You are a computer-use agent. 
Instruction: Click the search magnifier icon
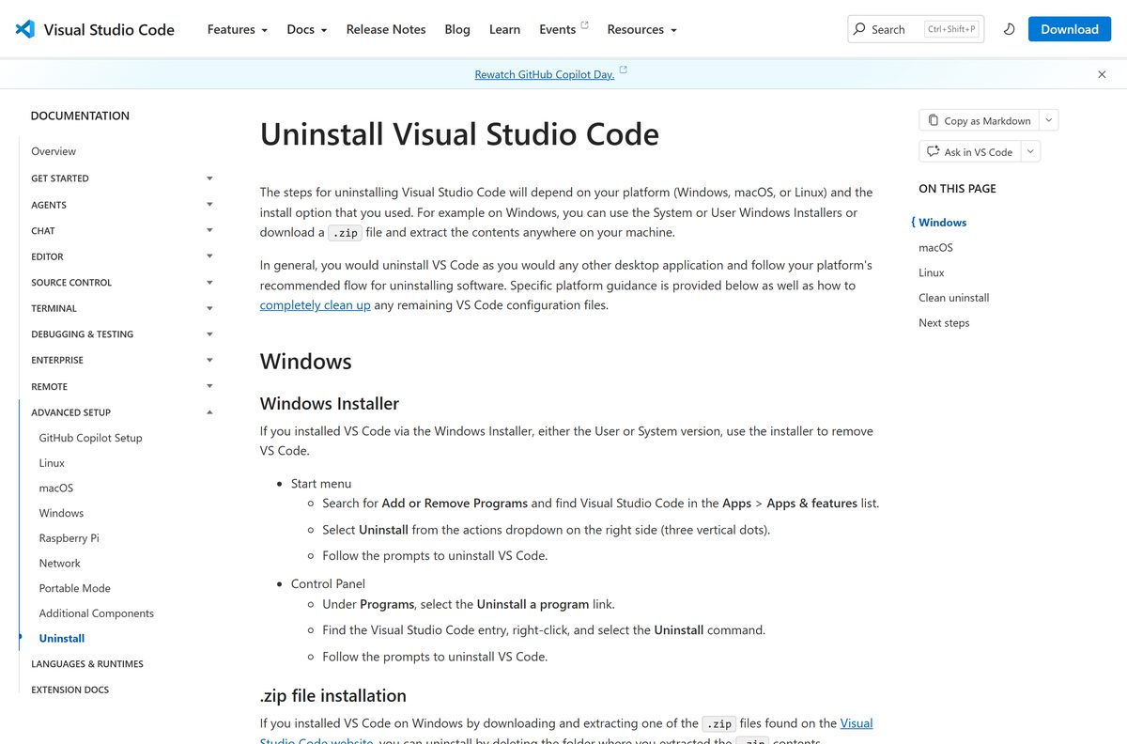[x=858, y=29]
